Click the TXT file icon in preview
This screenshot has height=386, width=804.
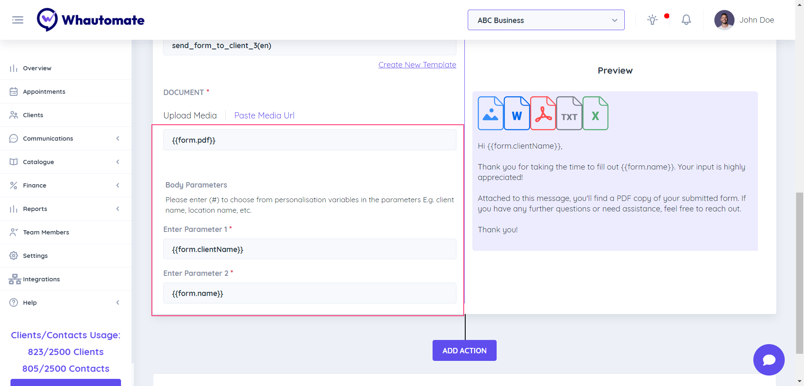569,113
